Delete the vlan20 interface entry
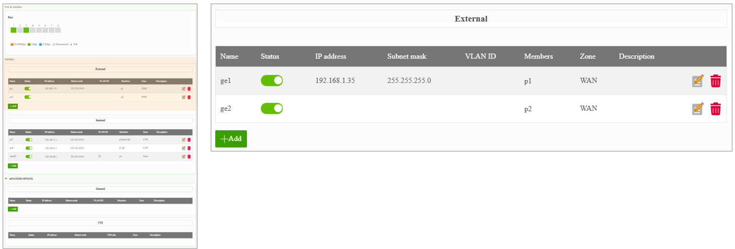735x249 pixels. 189,156
